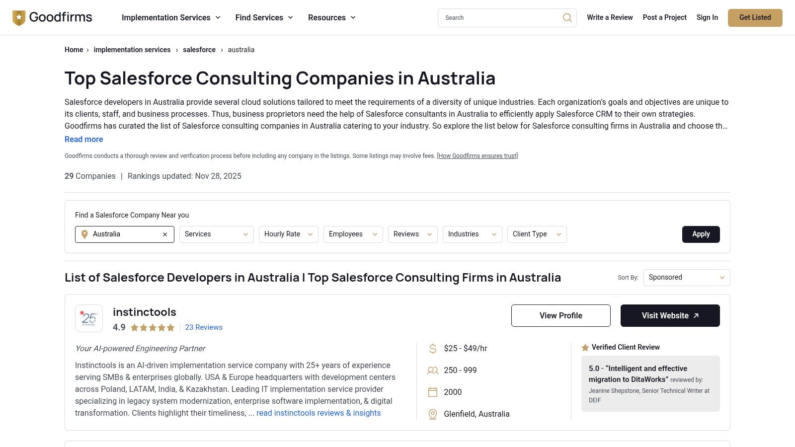Click the founded year calendar icon

tap(432, 392)
